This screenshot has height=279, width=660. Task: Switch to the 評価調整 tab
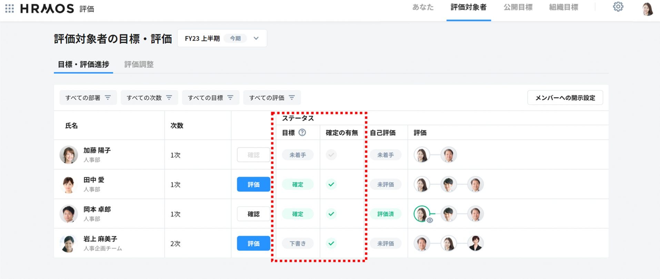click(139, 64)
